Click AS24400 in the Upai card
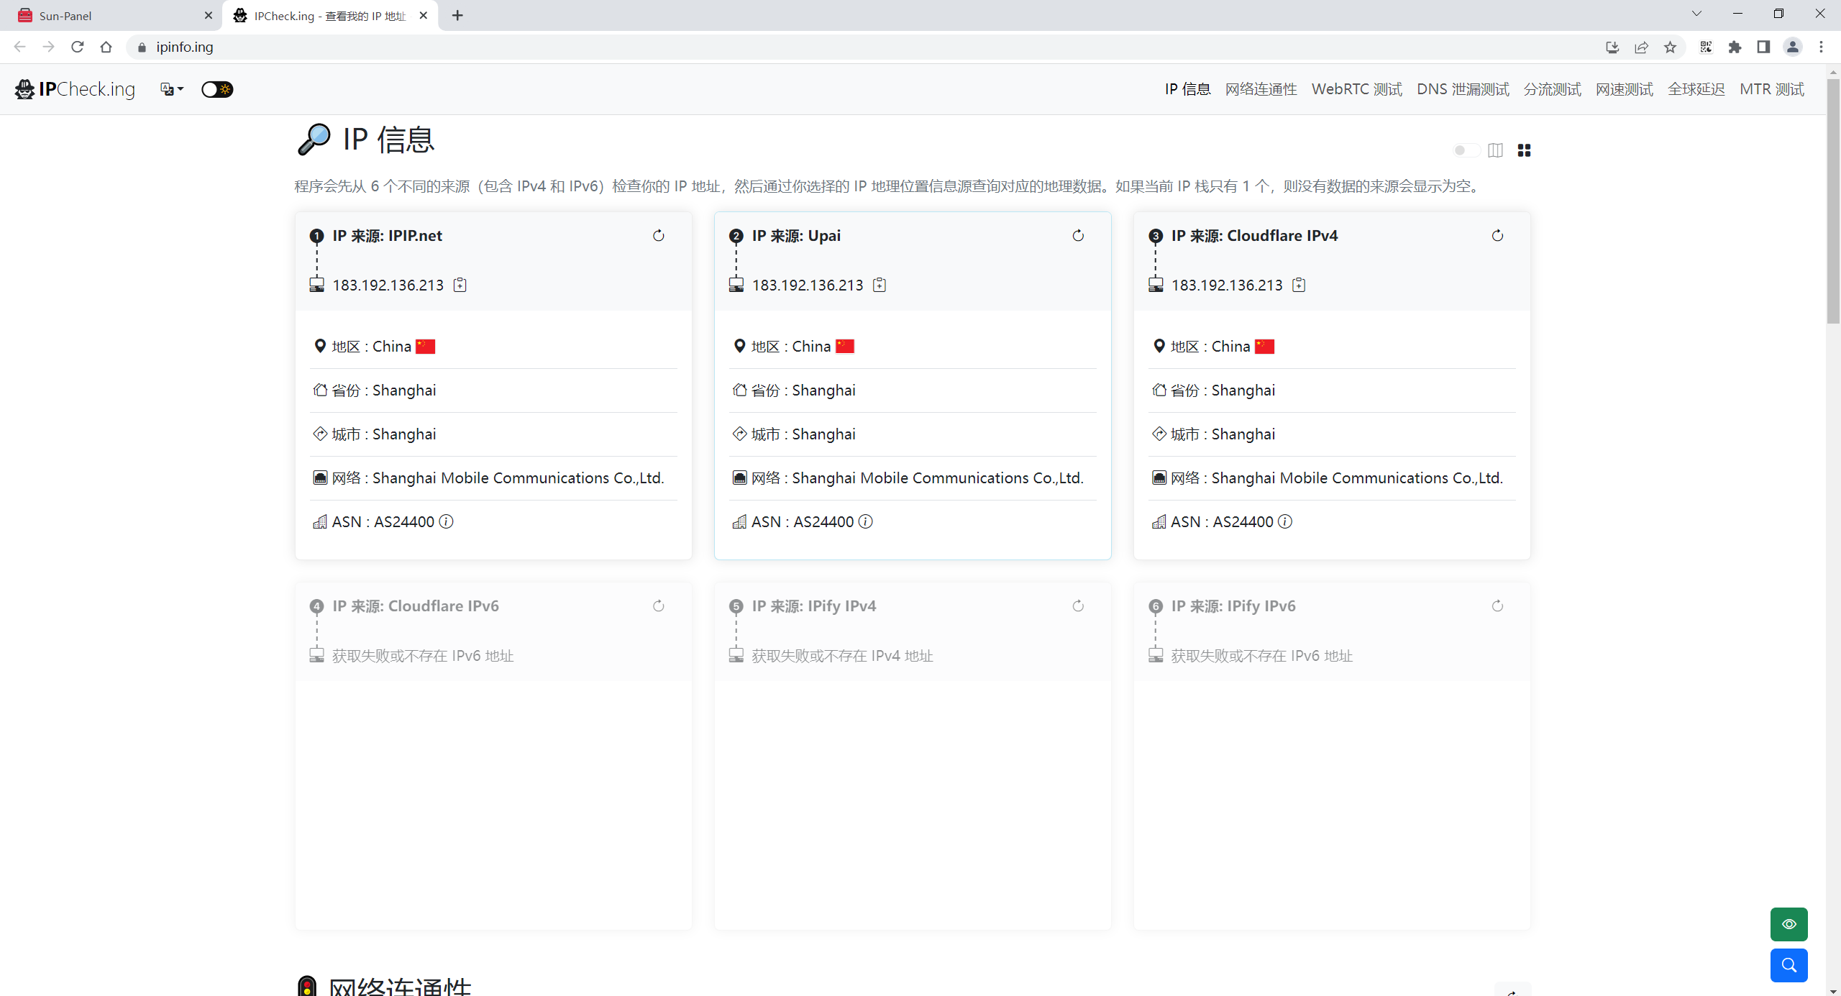This screenshot has width=1841, height=996. (823, 522)
